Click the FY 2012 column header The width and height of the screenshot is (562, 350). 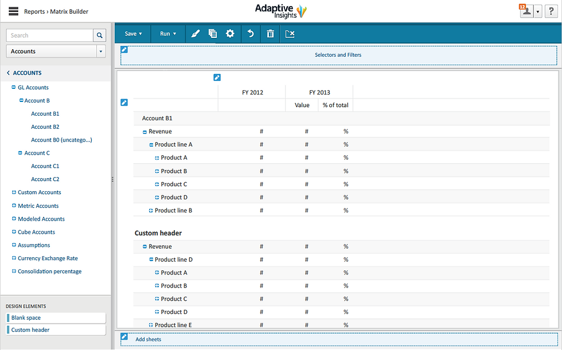(252, 92)
